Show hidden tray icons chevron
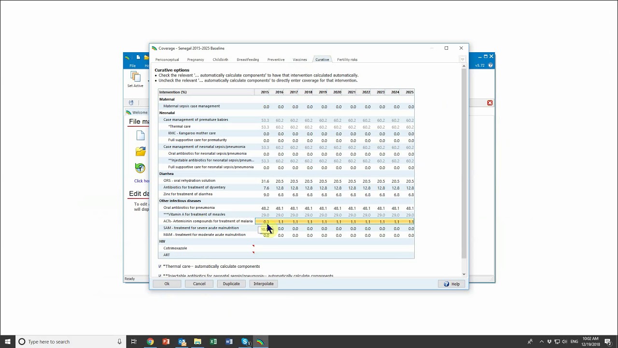This screenshot has width=618, height=348. coord(541,342)
